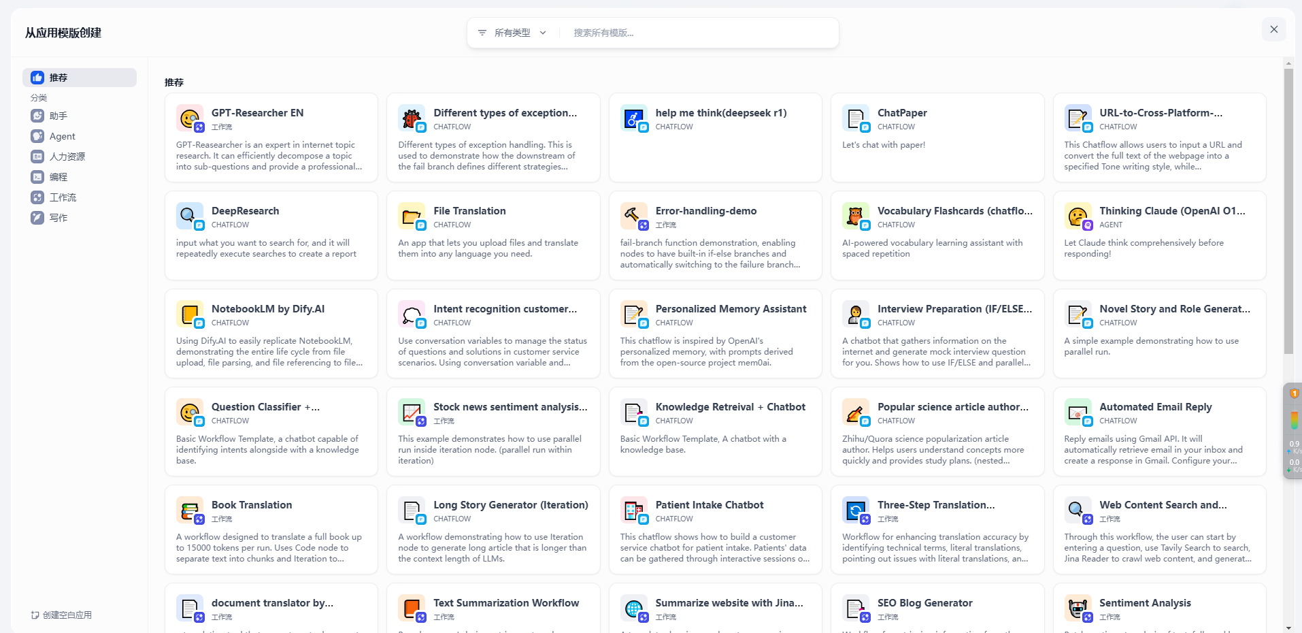Image resolution: width=1302 pixels, height=633 pixels.
Task: Click the Question Classifier face icon
Action: pos(190,412)
